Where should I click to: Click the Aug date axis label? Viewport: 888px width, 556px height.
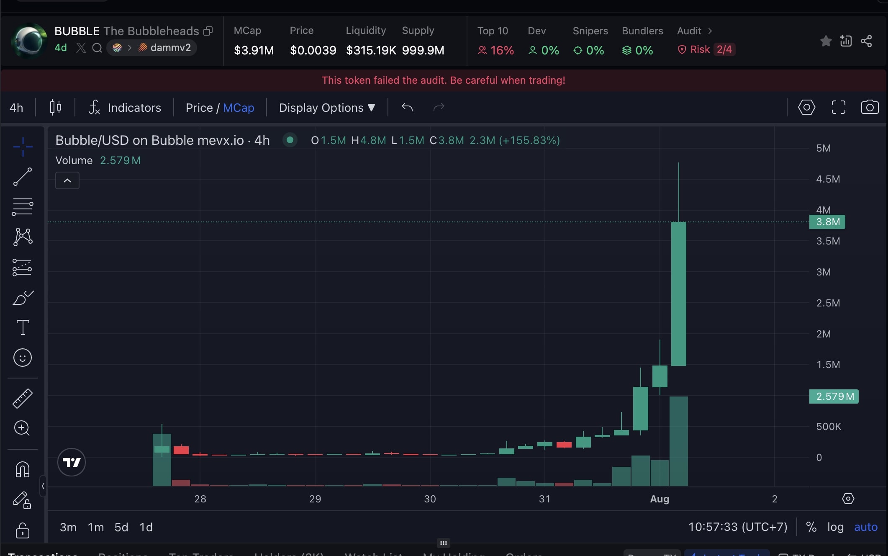[660, 499]
